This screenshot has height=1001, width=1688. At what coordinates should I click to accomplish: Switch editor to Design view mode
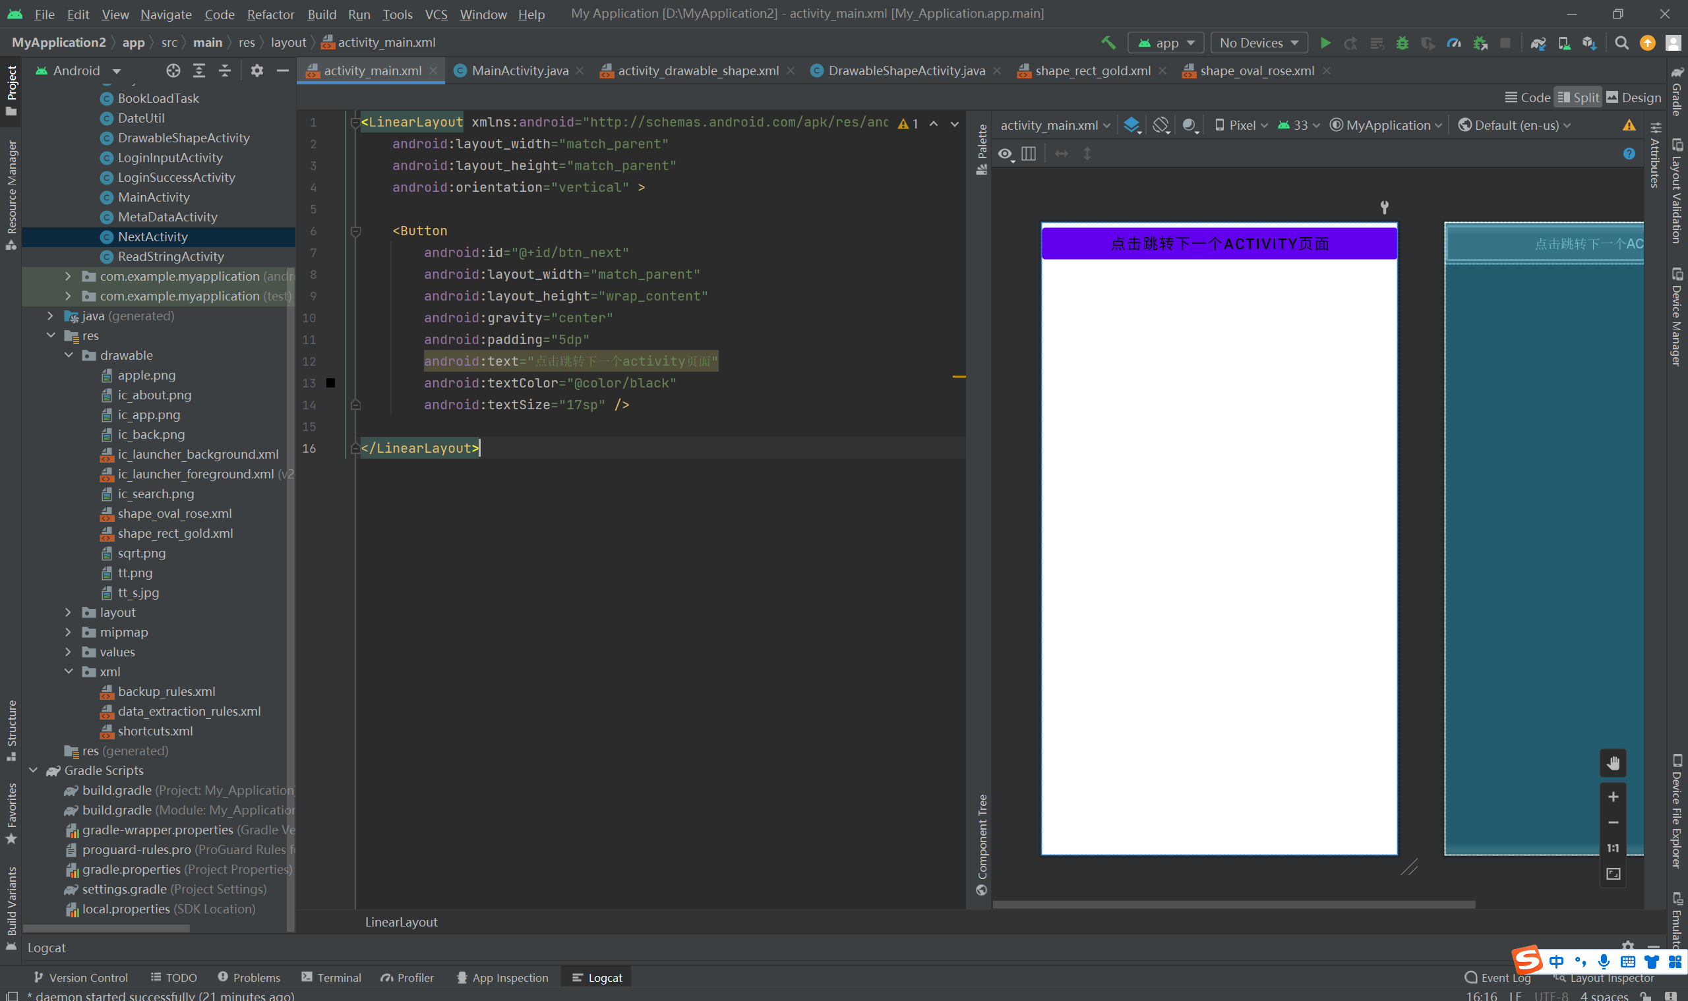pyautogui.click(x=1633, y=98)
